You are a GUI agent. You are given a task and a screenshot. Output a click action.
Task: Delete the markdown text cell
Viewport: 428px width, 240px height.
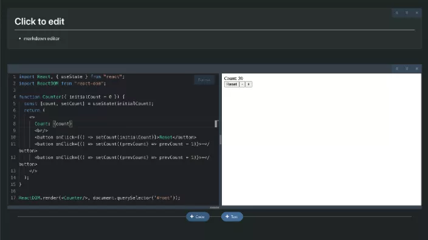pos(417,13)
